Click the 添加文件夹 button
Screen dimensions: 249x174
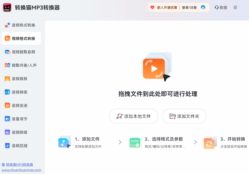(184, 116)
